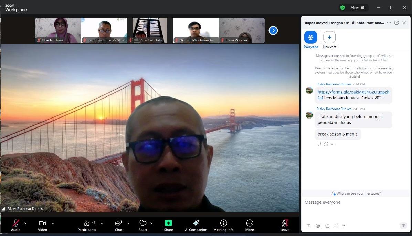This screenshot has width=412, height=236.
Task: Start a New chat
Action: click(329, 37)
